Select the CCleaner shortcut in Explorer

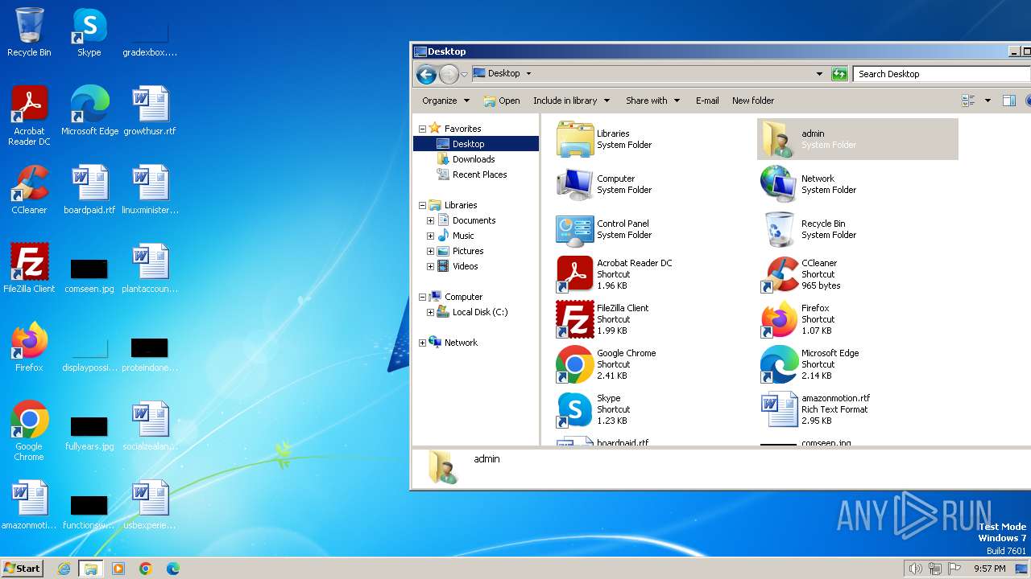click(x=857, y=274)
